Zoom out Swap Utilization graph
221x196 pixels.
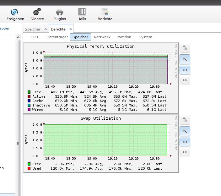[x=185, y=131]
